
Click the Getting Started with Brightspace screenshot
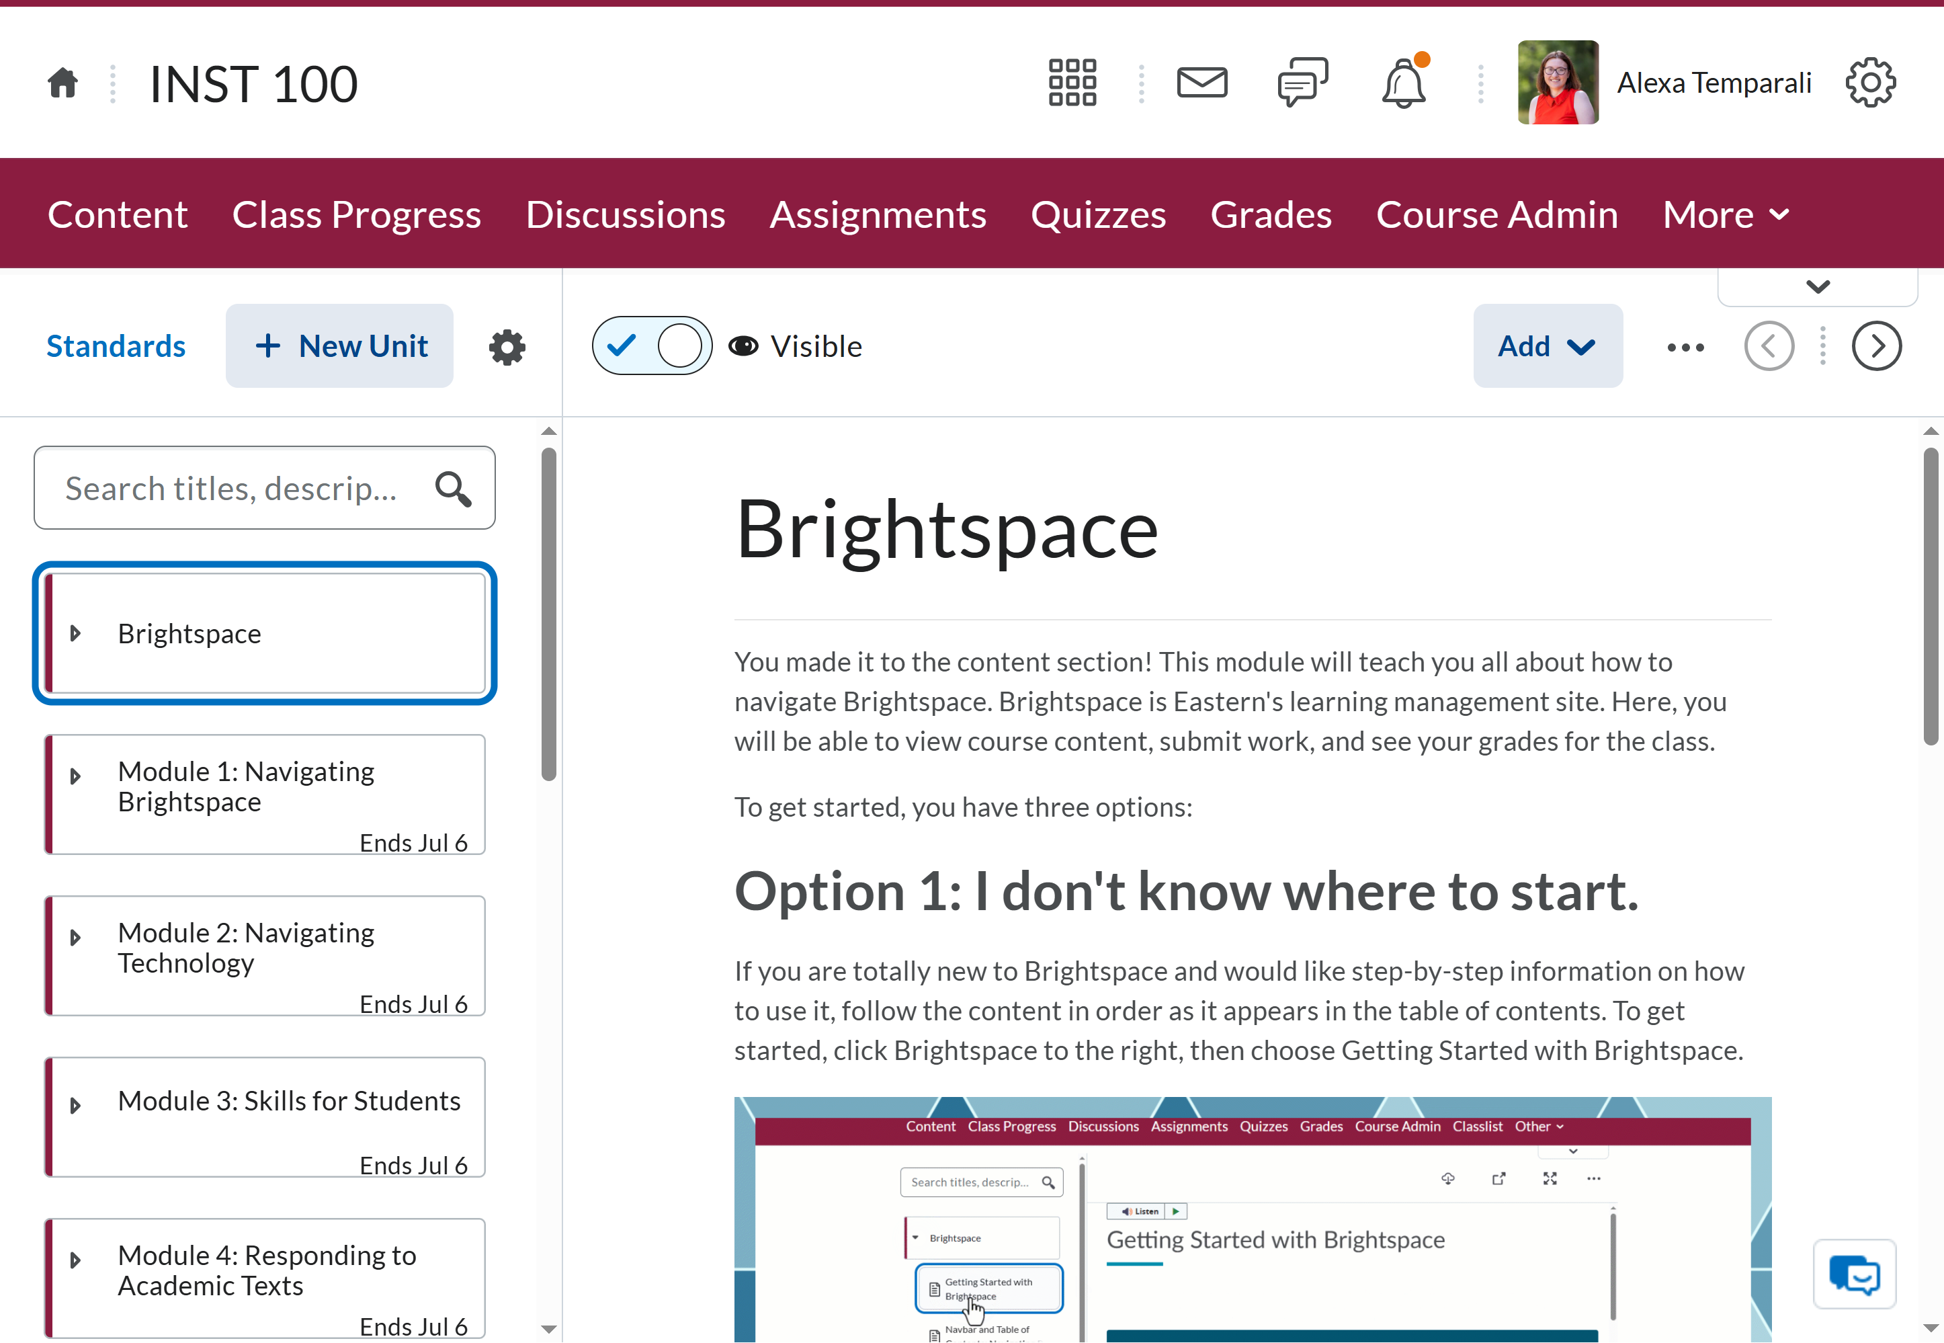pyautogui.click(x=1253, y=1219)
